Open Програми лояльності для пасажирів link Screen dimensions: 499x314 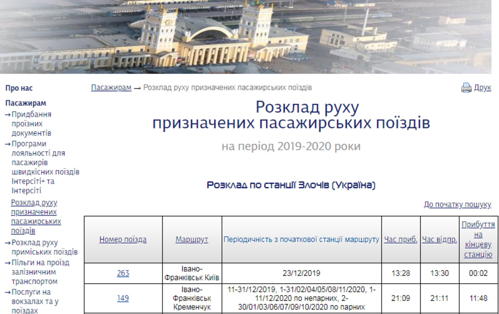[x=45, y=167]
